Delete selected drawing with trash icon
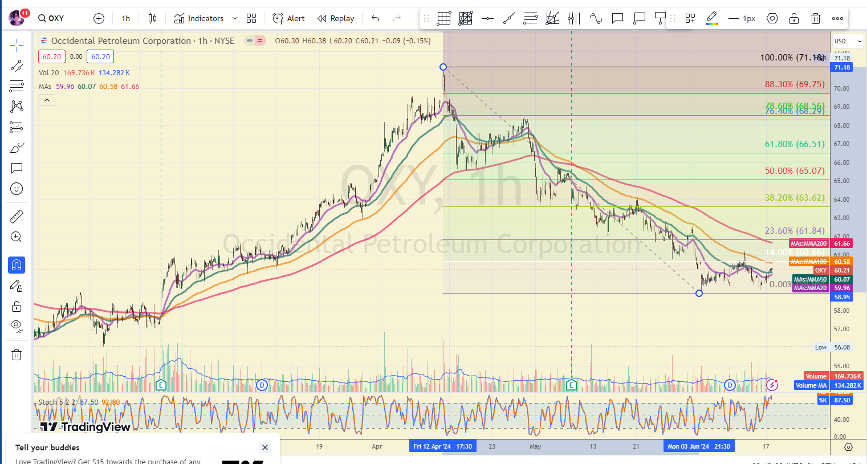Screen dimensions: 867x464 coord(816,18)
